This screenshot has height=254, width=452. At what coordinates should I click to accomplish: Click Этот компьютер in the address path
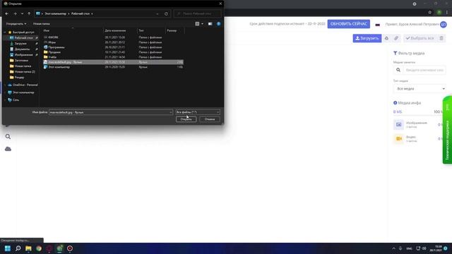pos(55,13)
